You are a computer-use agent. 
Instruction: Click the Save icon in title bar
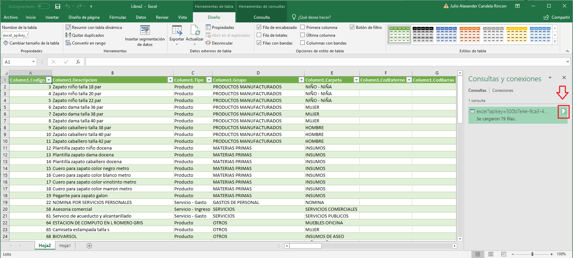pyautogui.click(x=58, y=6)
